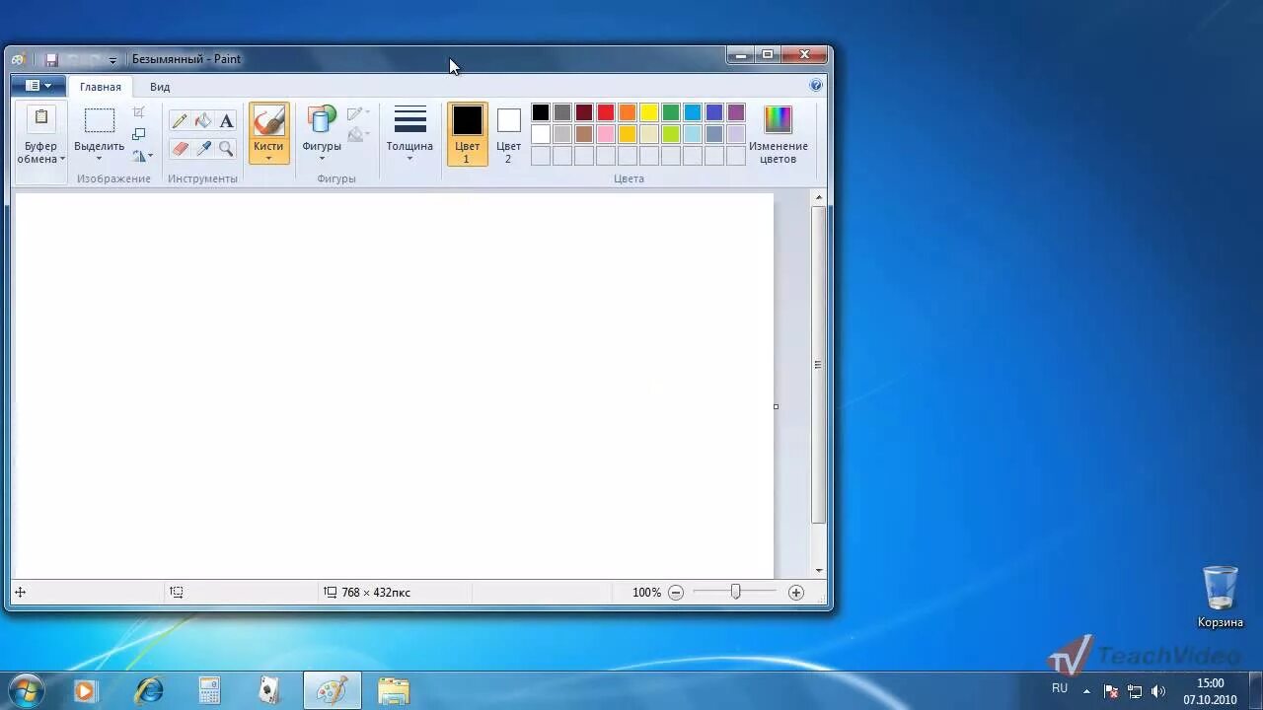Click the 100% zoom level text
The image size is (1263, 710).
pyautogui.click(x=647, y=593)
